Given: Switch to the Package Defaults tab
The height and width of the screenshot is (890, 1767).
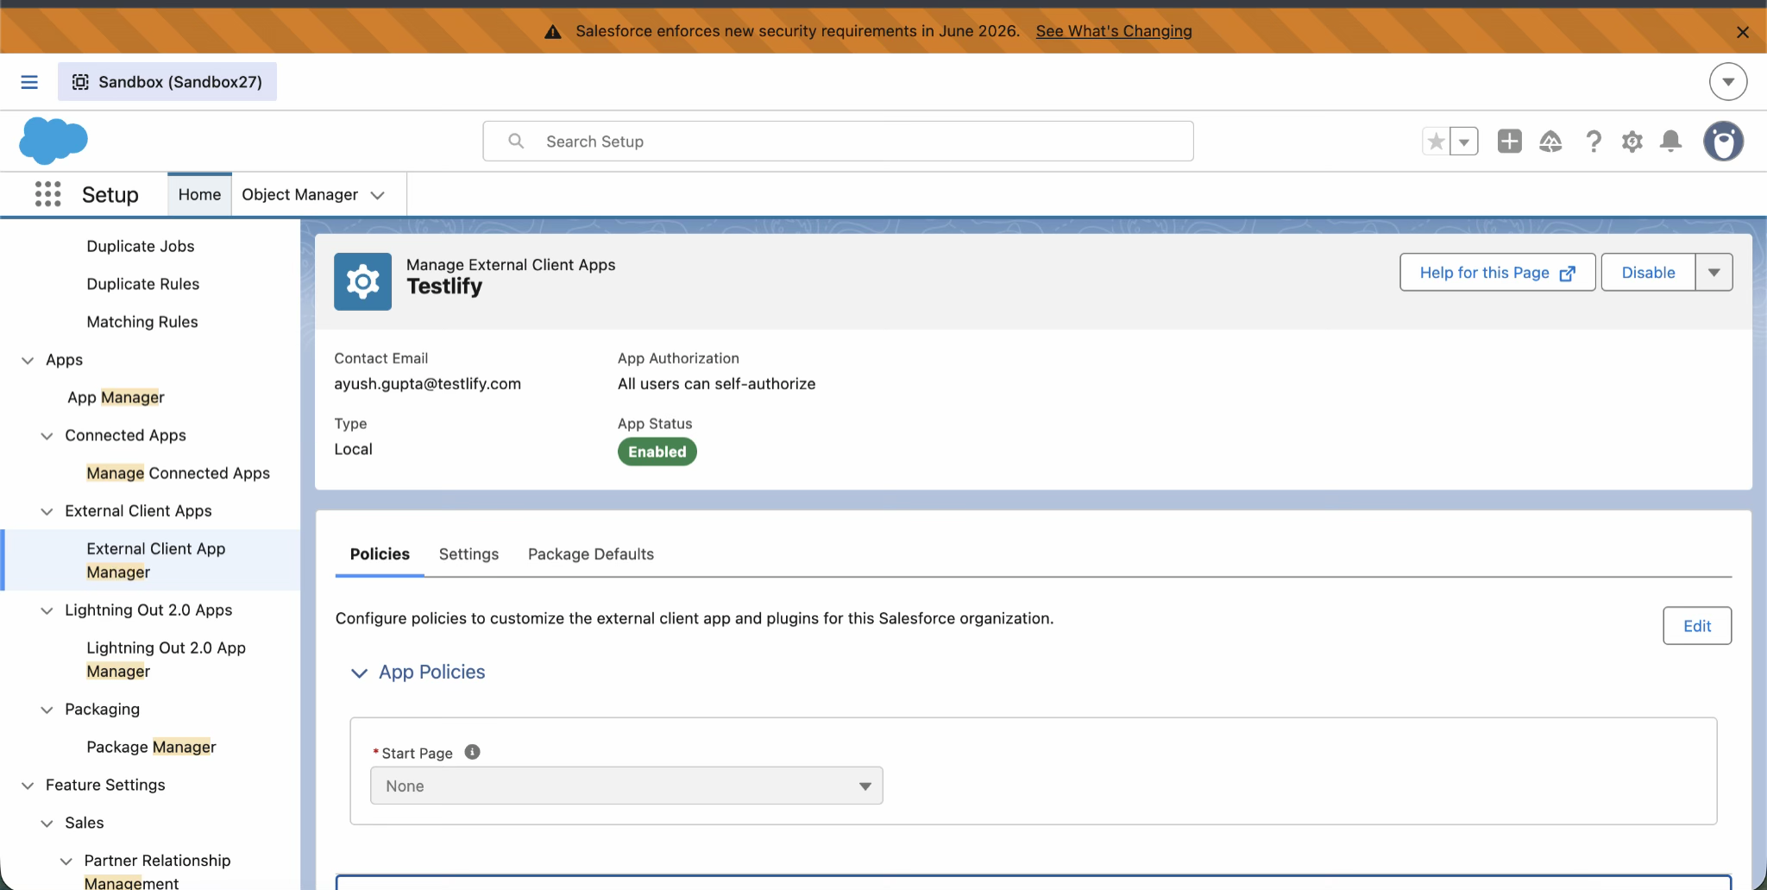Looking at the screenshot, I should (x=591, y=554).
